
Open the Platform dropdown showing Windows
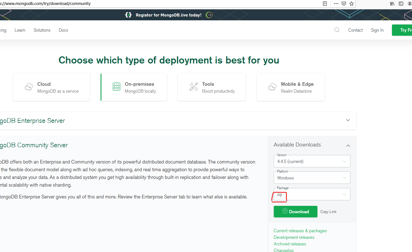pyautogui.click(x=312, y=178)
